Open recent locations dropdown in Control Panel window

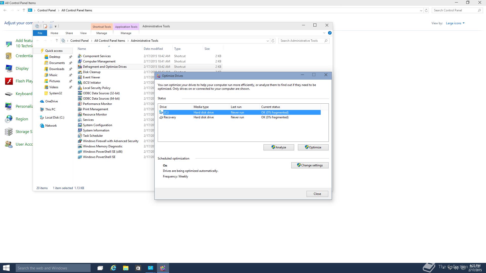point(18,10)
